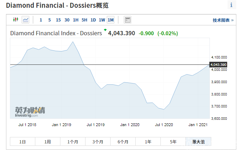Click the 4,043.390 price marker on axis
The width and height of the screenshot is (242, 155).
click(x=218, y=65)
